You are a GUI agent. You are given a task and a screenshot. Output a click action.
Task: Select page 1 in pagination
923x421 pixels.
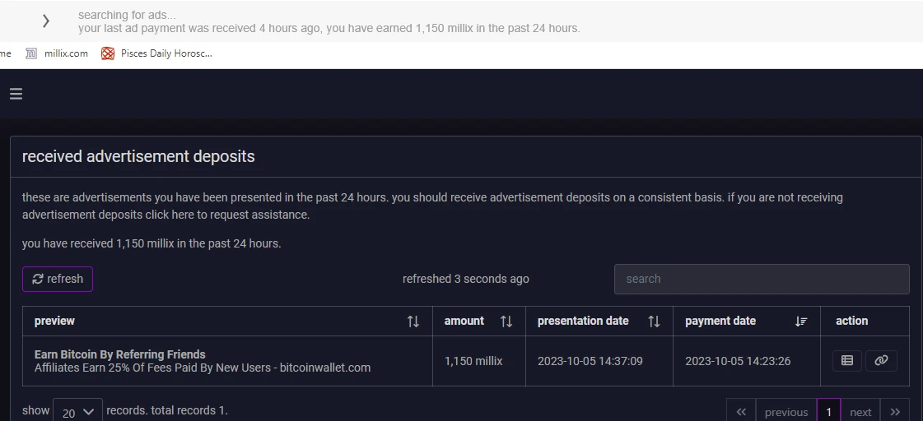pyautogui.click(x=828, y=412)
